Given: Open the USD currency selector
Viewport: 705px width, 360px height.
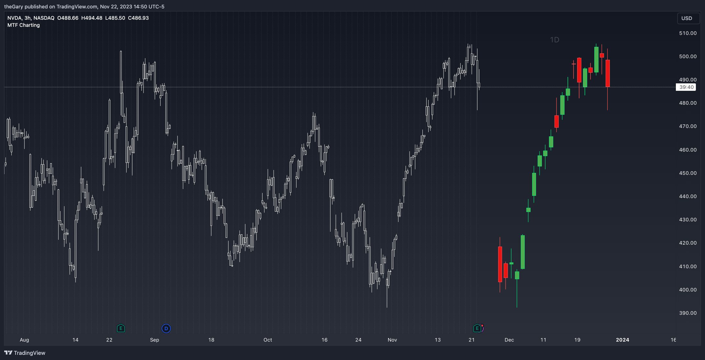Looking at the screenshot, I should [x=688, y=18].
